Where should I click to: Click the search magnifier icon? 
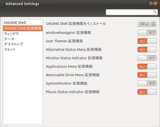[x=155, y=12]
